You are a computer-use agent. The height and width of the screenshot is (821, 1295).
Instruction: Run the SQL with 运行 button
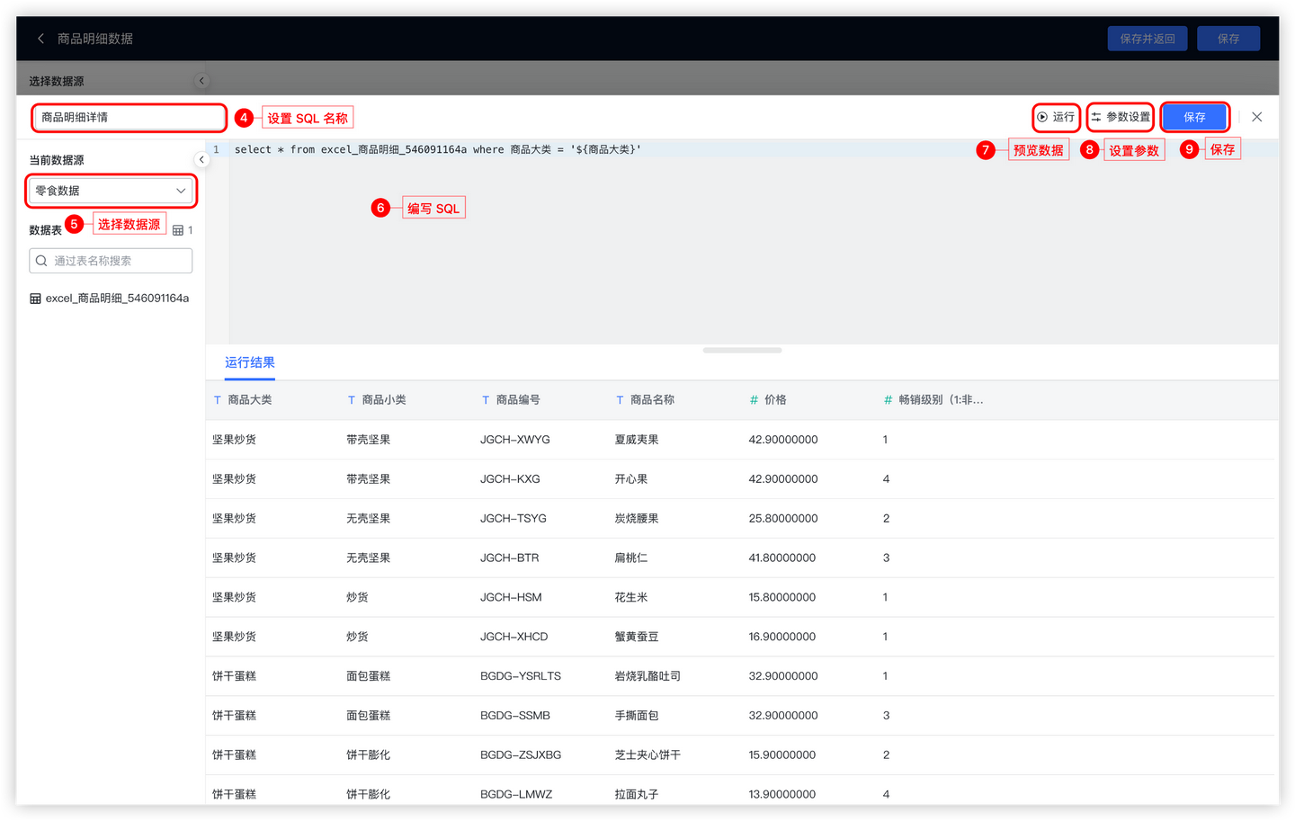pyautogui.click(x=1056, y=117)
